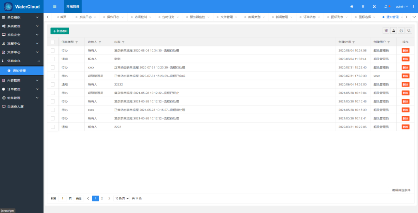The width and height of the screenshot is (418, 213).
Task: Delete the first row with 删除
Action: (406, 51)
